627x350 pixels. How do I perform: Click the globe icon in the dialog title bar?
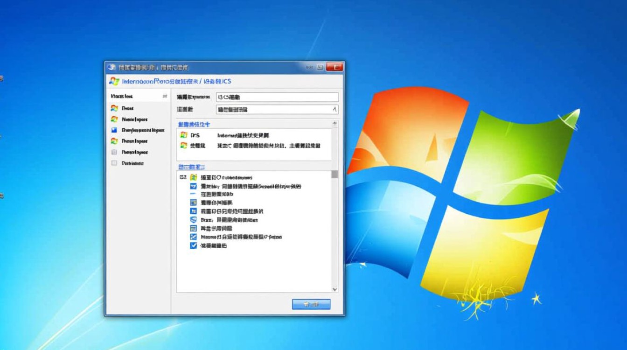111,67
